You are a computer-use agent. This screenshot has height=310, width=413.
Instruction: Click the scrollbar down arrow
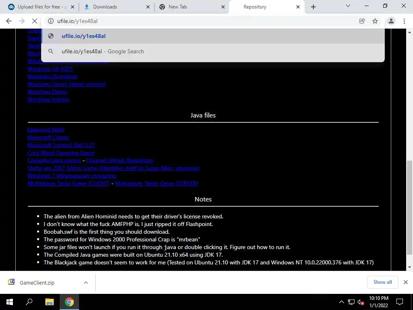(x=409, y=267)
